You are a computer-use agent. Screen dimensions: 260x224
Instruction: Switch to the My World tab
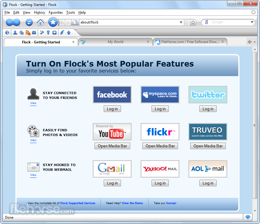tap(116, 42)
